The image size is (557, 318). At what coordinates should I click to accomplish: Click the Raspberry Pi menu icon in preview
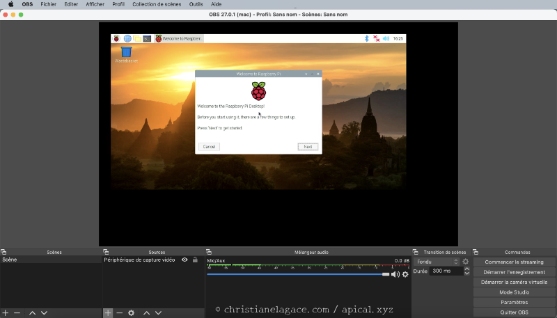[x=116, y=38]
